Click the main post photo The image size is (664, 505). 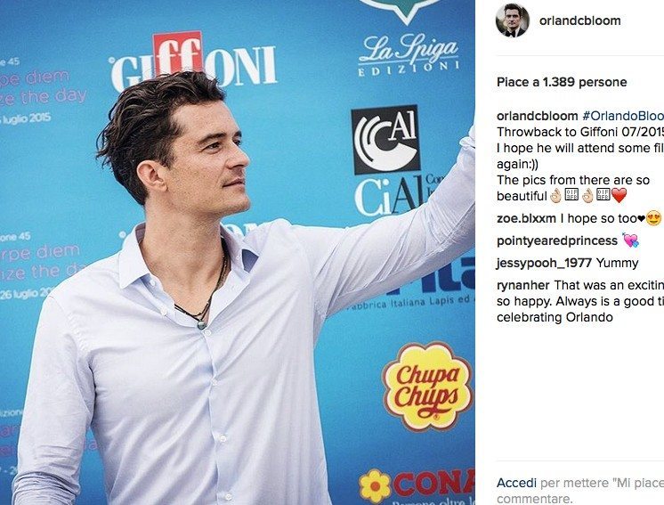237,253
